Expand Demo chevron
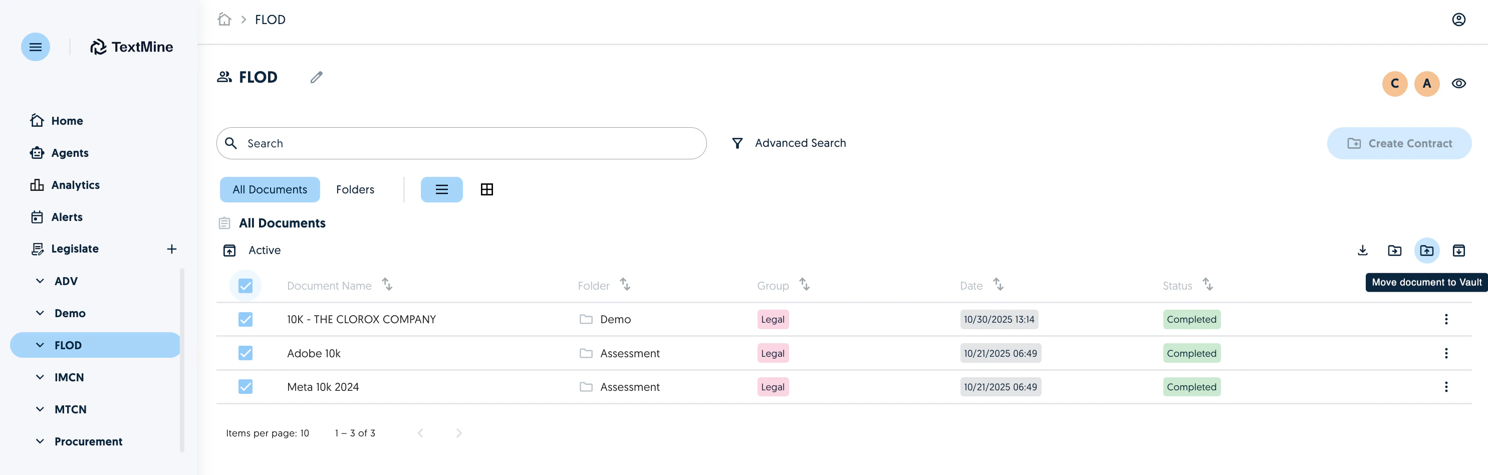The width and height of the screenshot is (1488, 475). (40, 313)
